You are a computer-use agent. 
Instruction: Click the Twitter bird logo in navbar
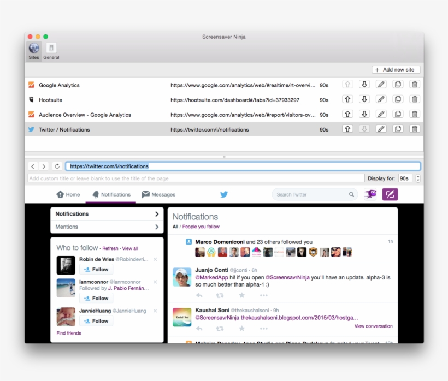click(224, 195)
